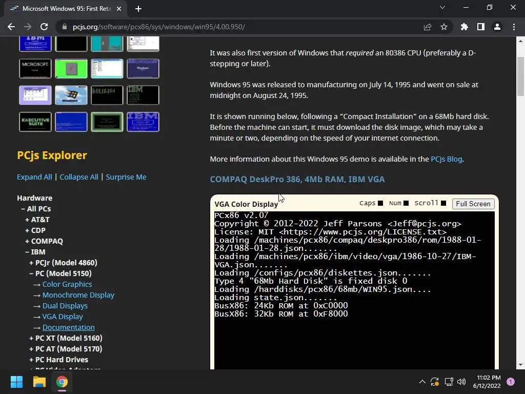Open the clock showing 11:02 PM

(487, 382)
